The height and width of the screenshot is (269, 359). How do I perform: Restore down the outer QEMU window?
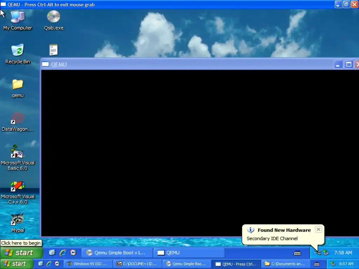click(x=346, y=4)
